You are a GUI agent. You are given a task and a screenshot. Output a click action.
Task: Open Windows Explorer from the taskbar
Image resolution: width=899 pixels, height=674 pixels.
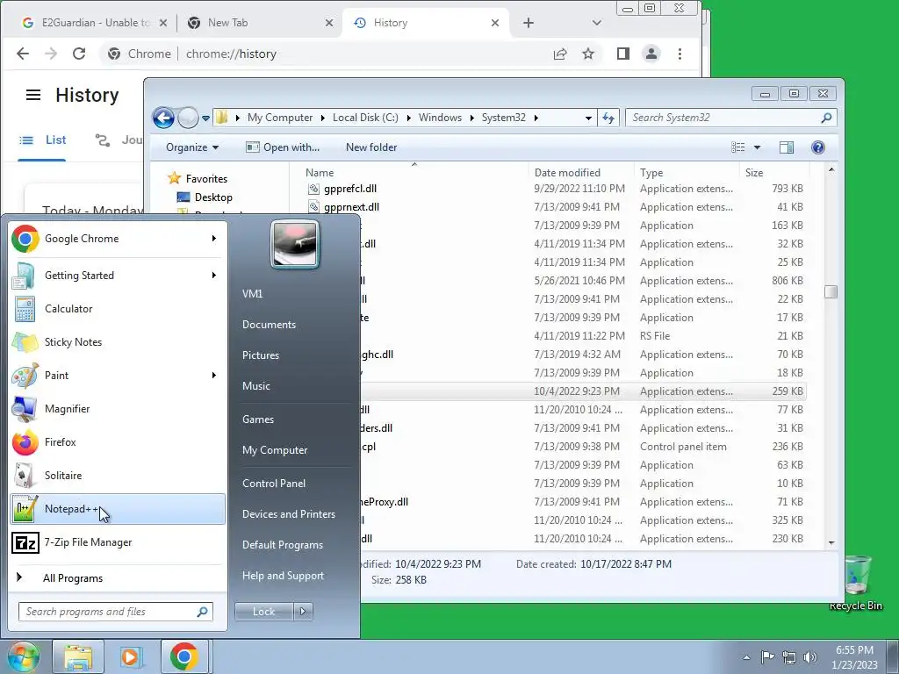pos(78,656)
